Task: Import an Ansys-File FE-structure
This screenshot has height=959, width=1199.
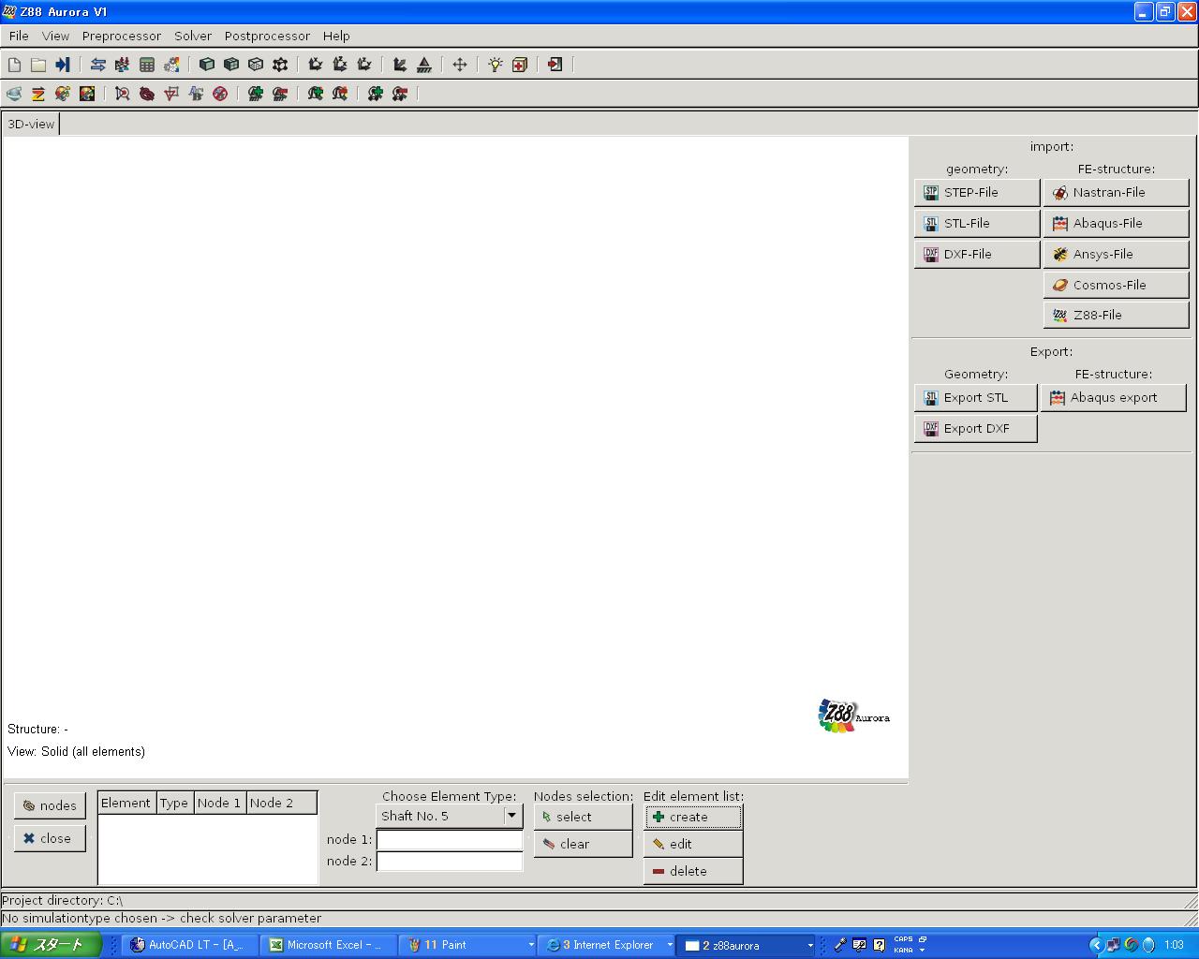Action: [1117, 254]
